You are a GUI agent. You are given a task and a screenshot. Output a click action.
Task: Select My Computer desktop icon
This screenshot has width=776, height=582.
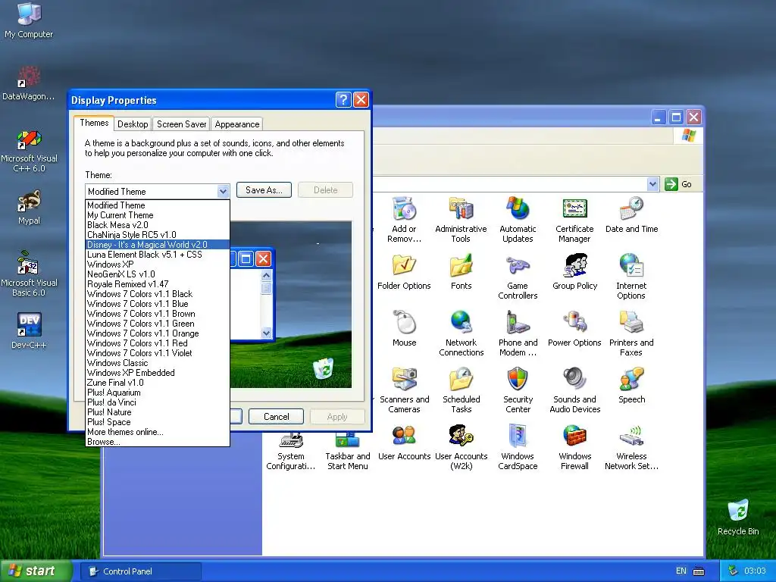(29, 20)
